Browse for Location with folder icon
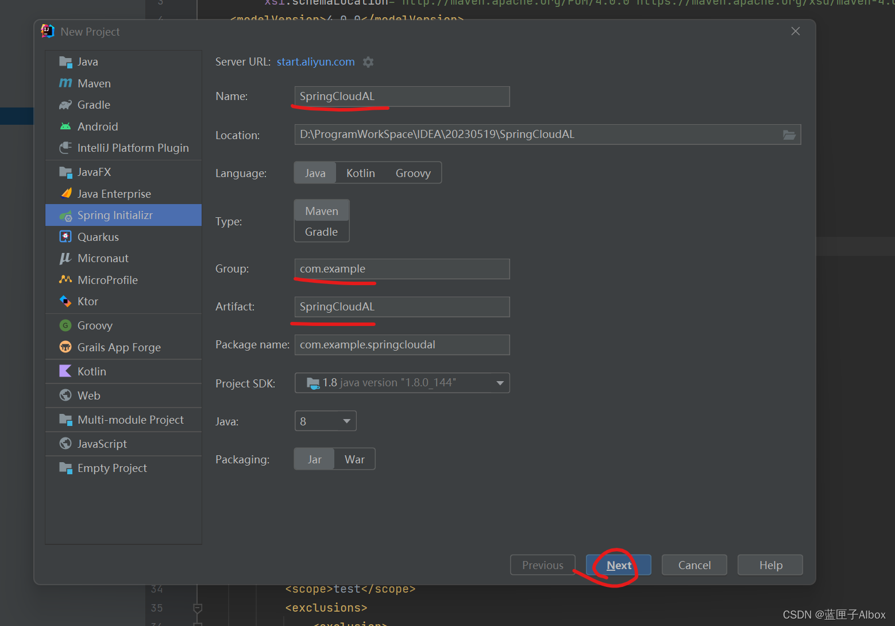 789,135
